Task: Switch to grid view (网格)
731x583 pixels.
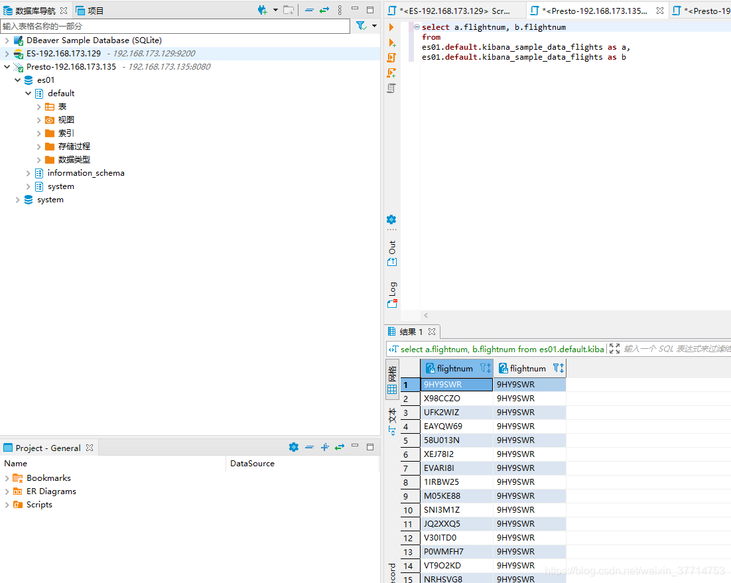Action: coord(392,379)
